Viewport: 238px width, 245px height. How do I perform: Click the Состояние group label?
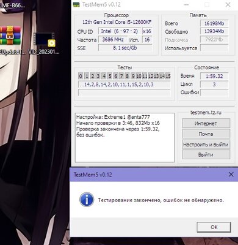pyautogui.click(x=206, y=67)
